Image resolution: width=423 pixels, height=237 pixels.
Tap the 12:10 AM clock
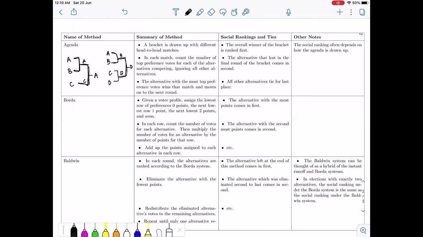(x=62, y=3)
